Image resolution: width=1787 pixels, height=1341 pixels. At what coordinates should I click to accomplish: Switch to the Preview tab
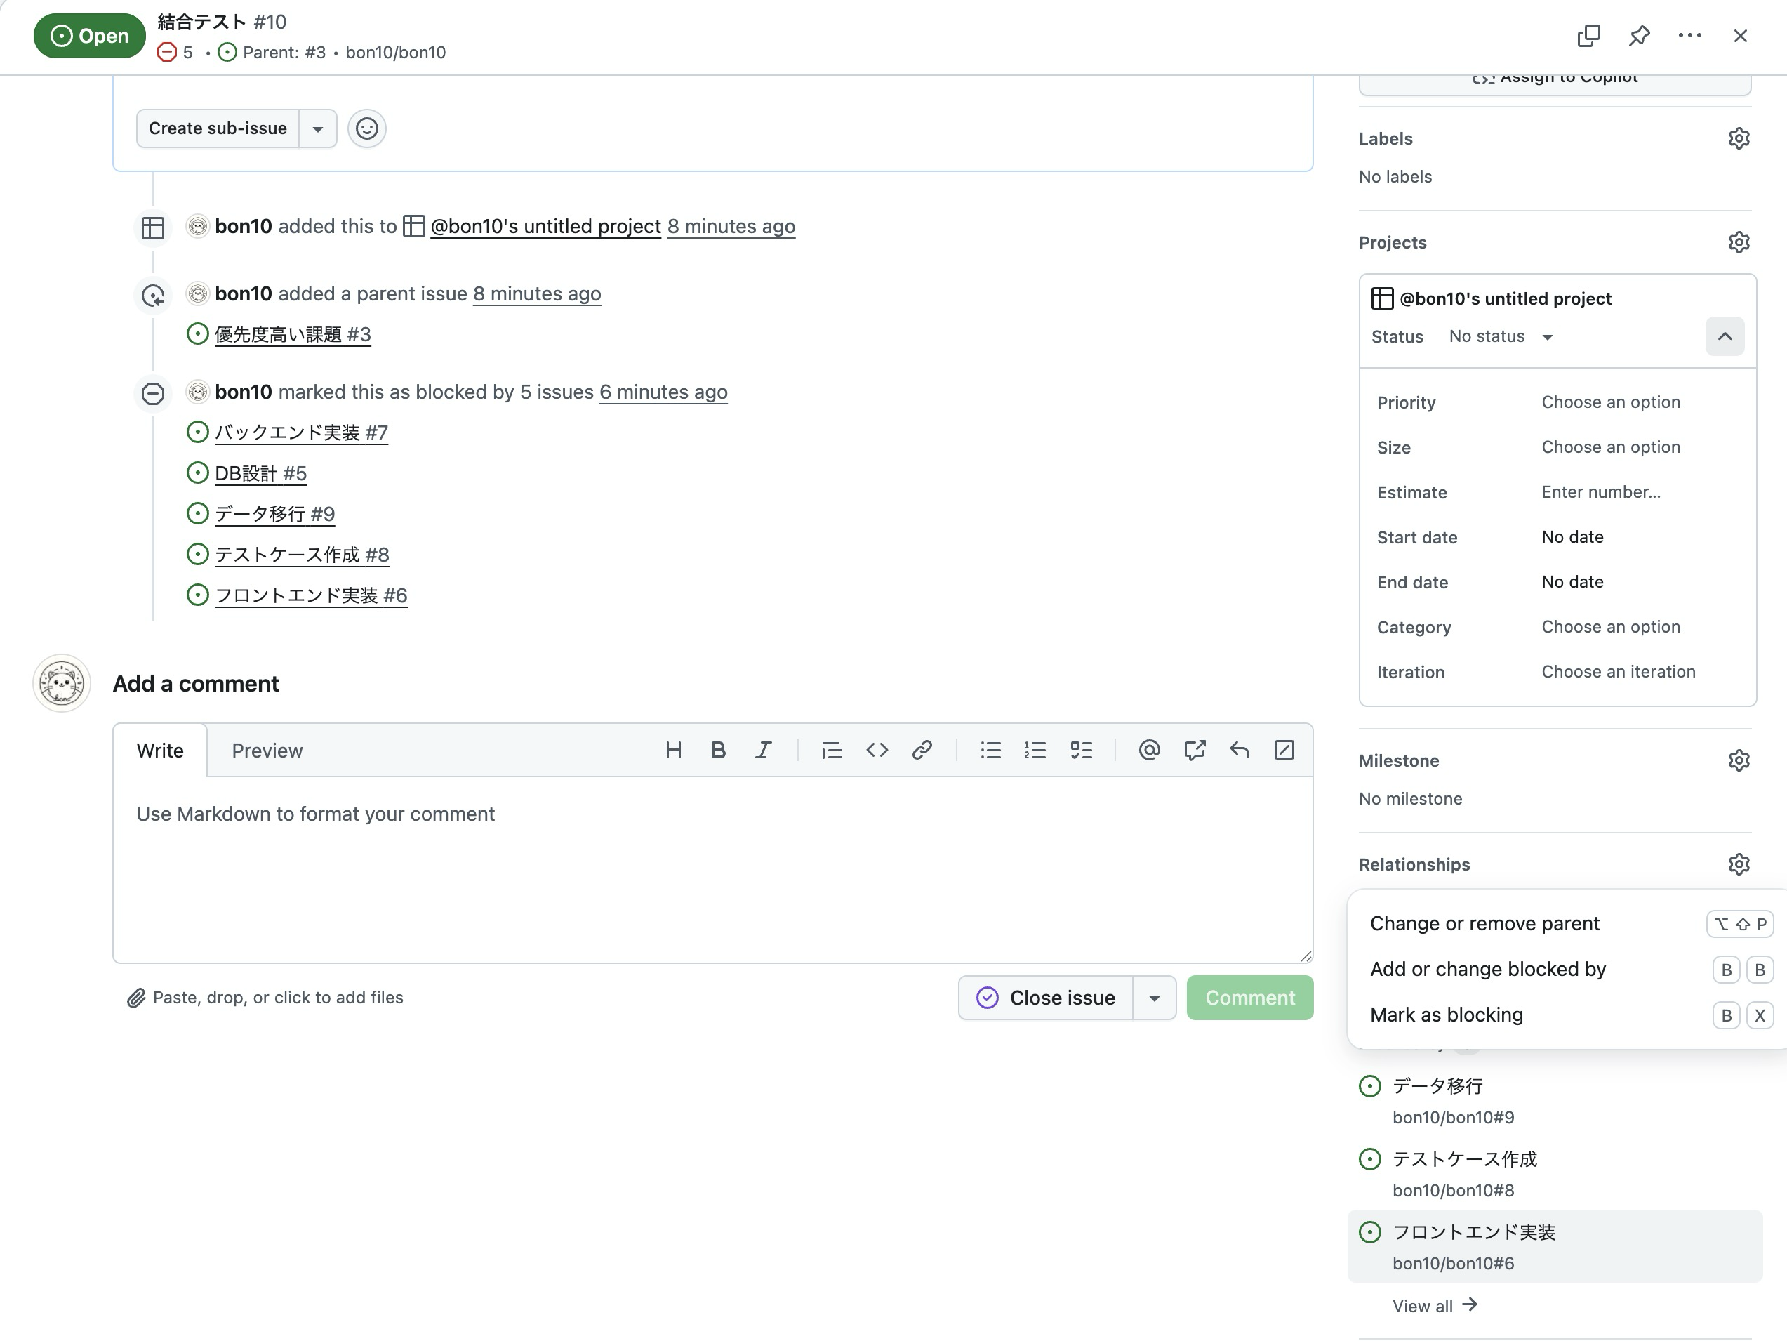tap(267, 750)
